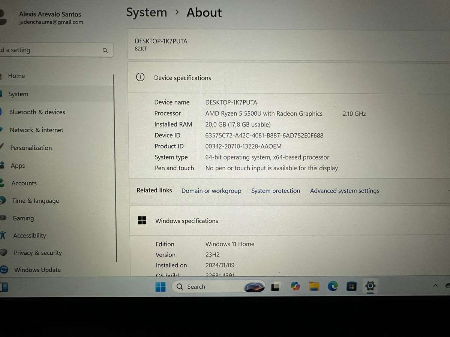Image resolution: width=450 pixels, height=337 pixels.
Task: Click the Domain or workgroup link
Action: [x=211, y=191]
